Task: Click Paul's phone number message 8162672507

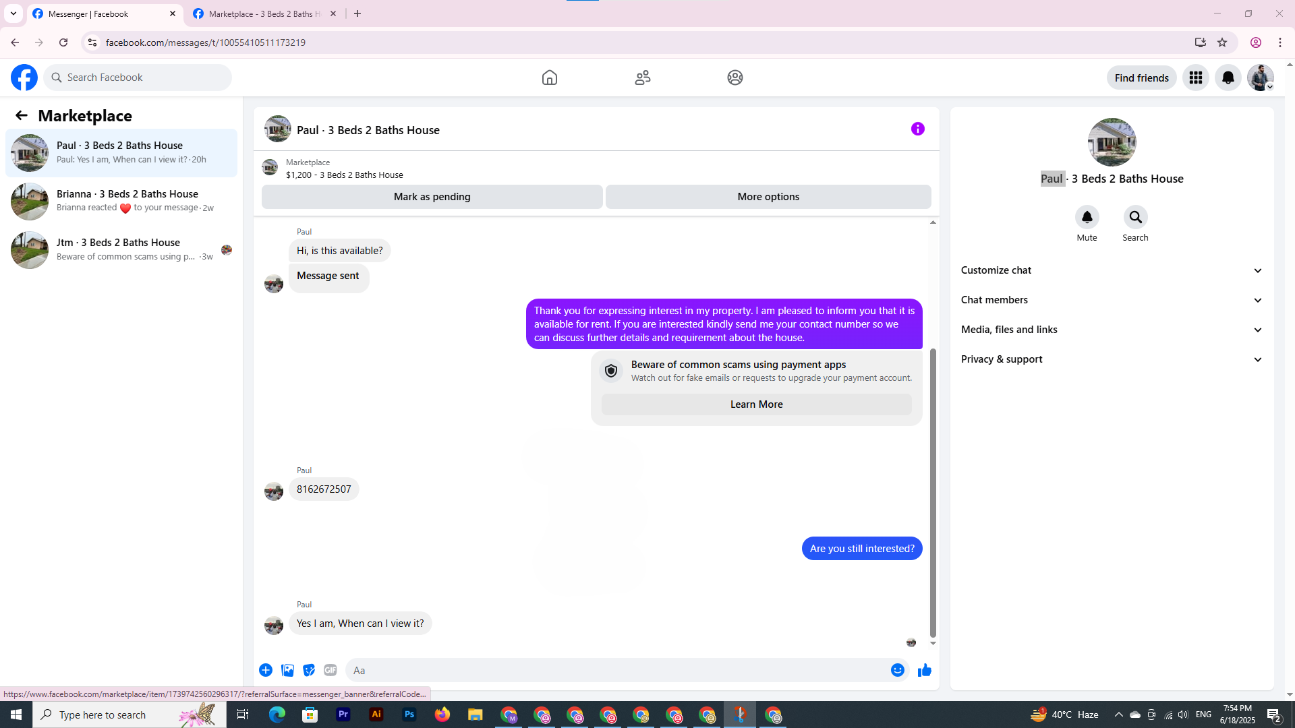Action: (324, 489)
